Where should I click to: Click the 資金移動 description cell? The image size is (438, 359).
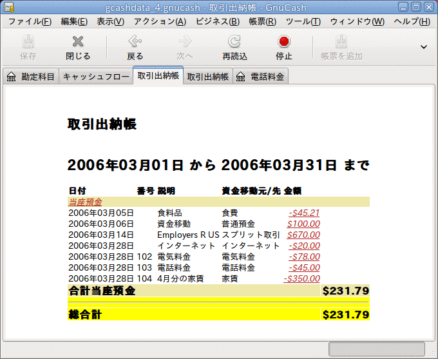(x=174, y=224)
